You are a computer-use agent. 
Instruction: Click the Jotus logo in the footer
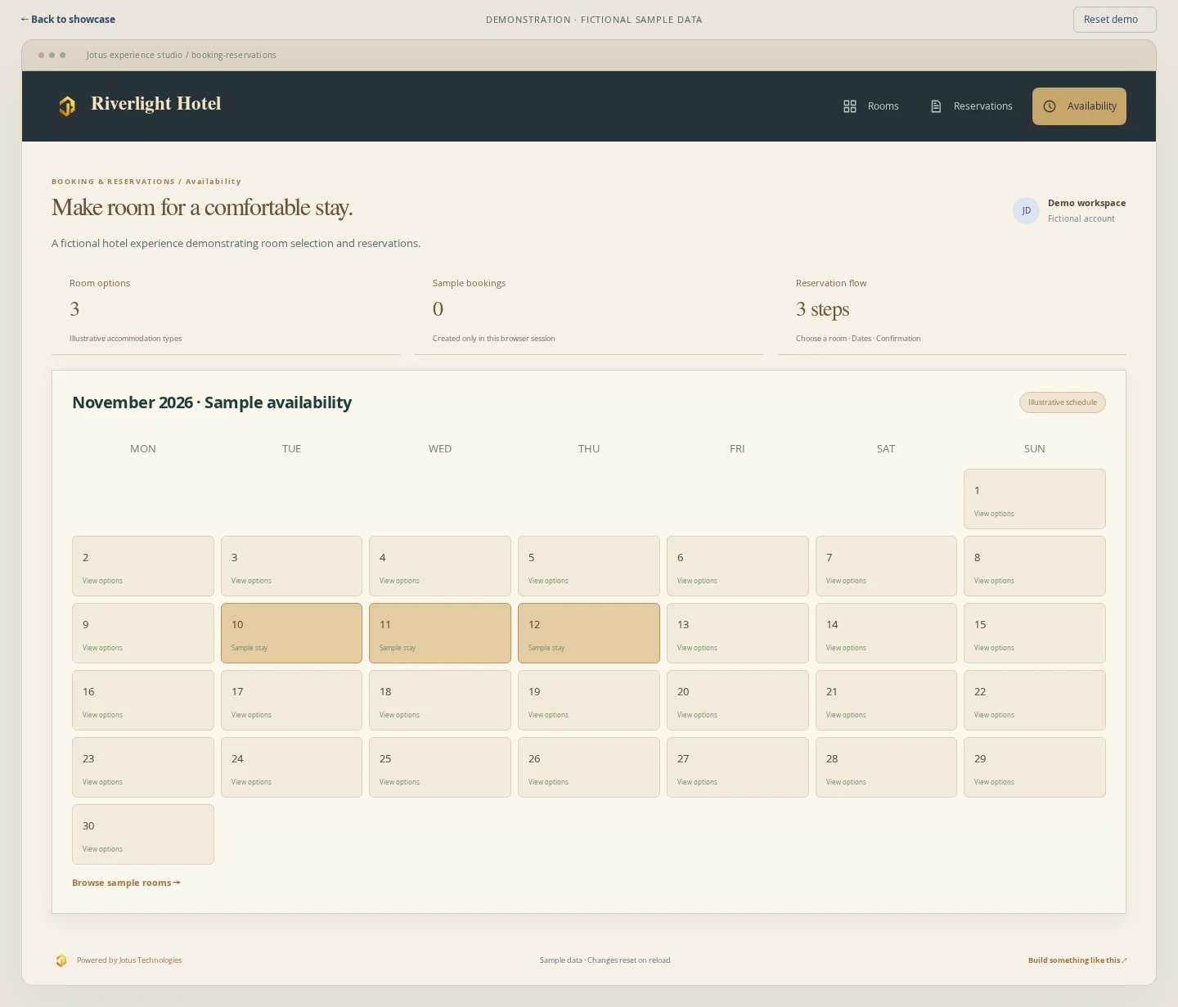(61, 960)
